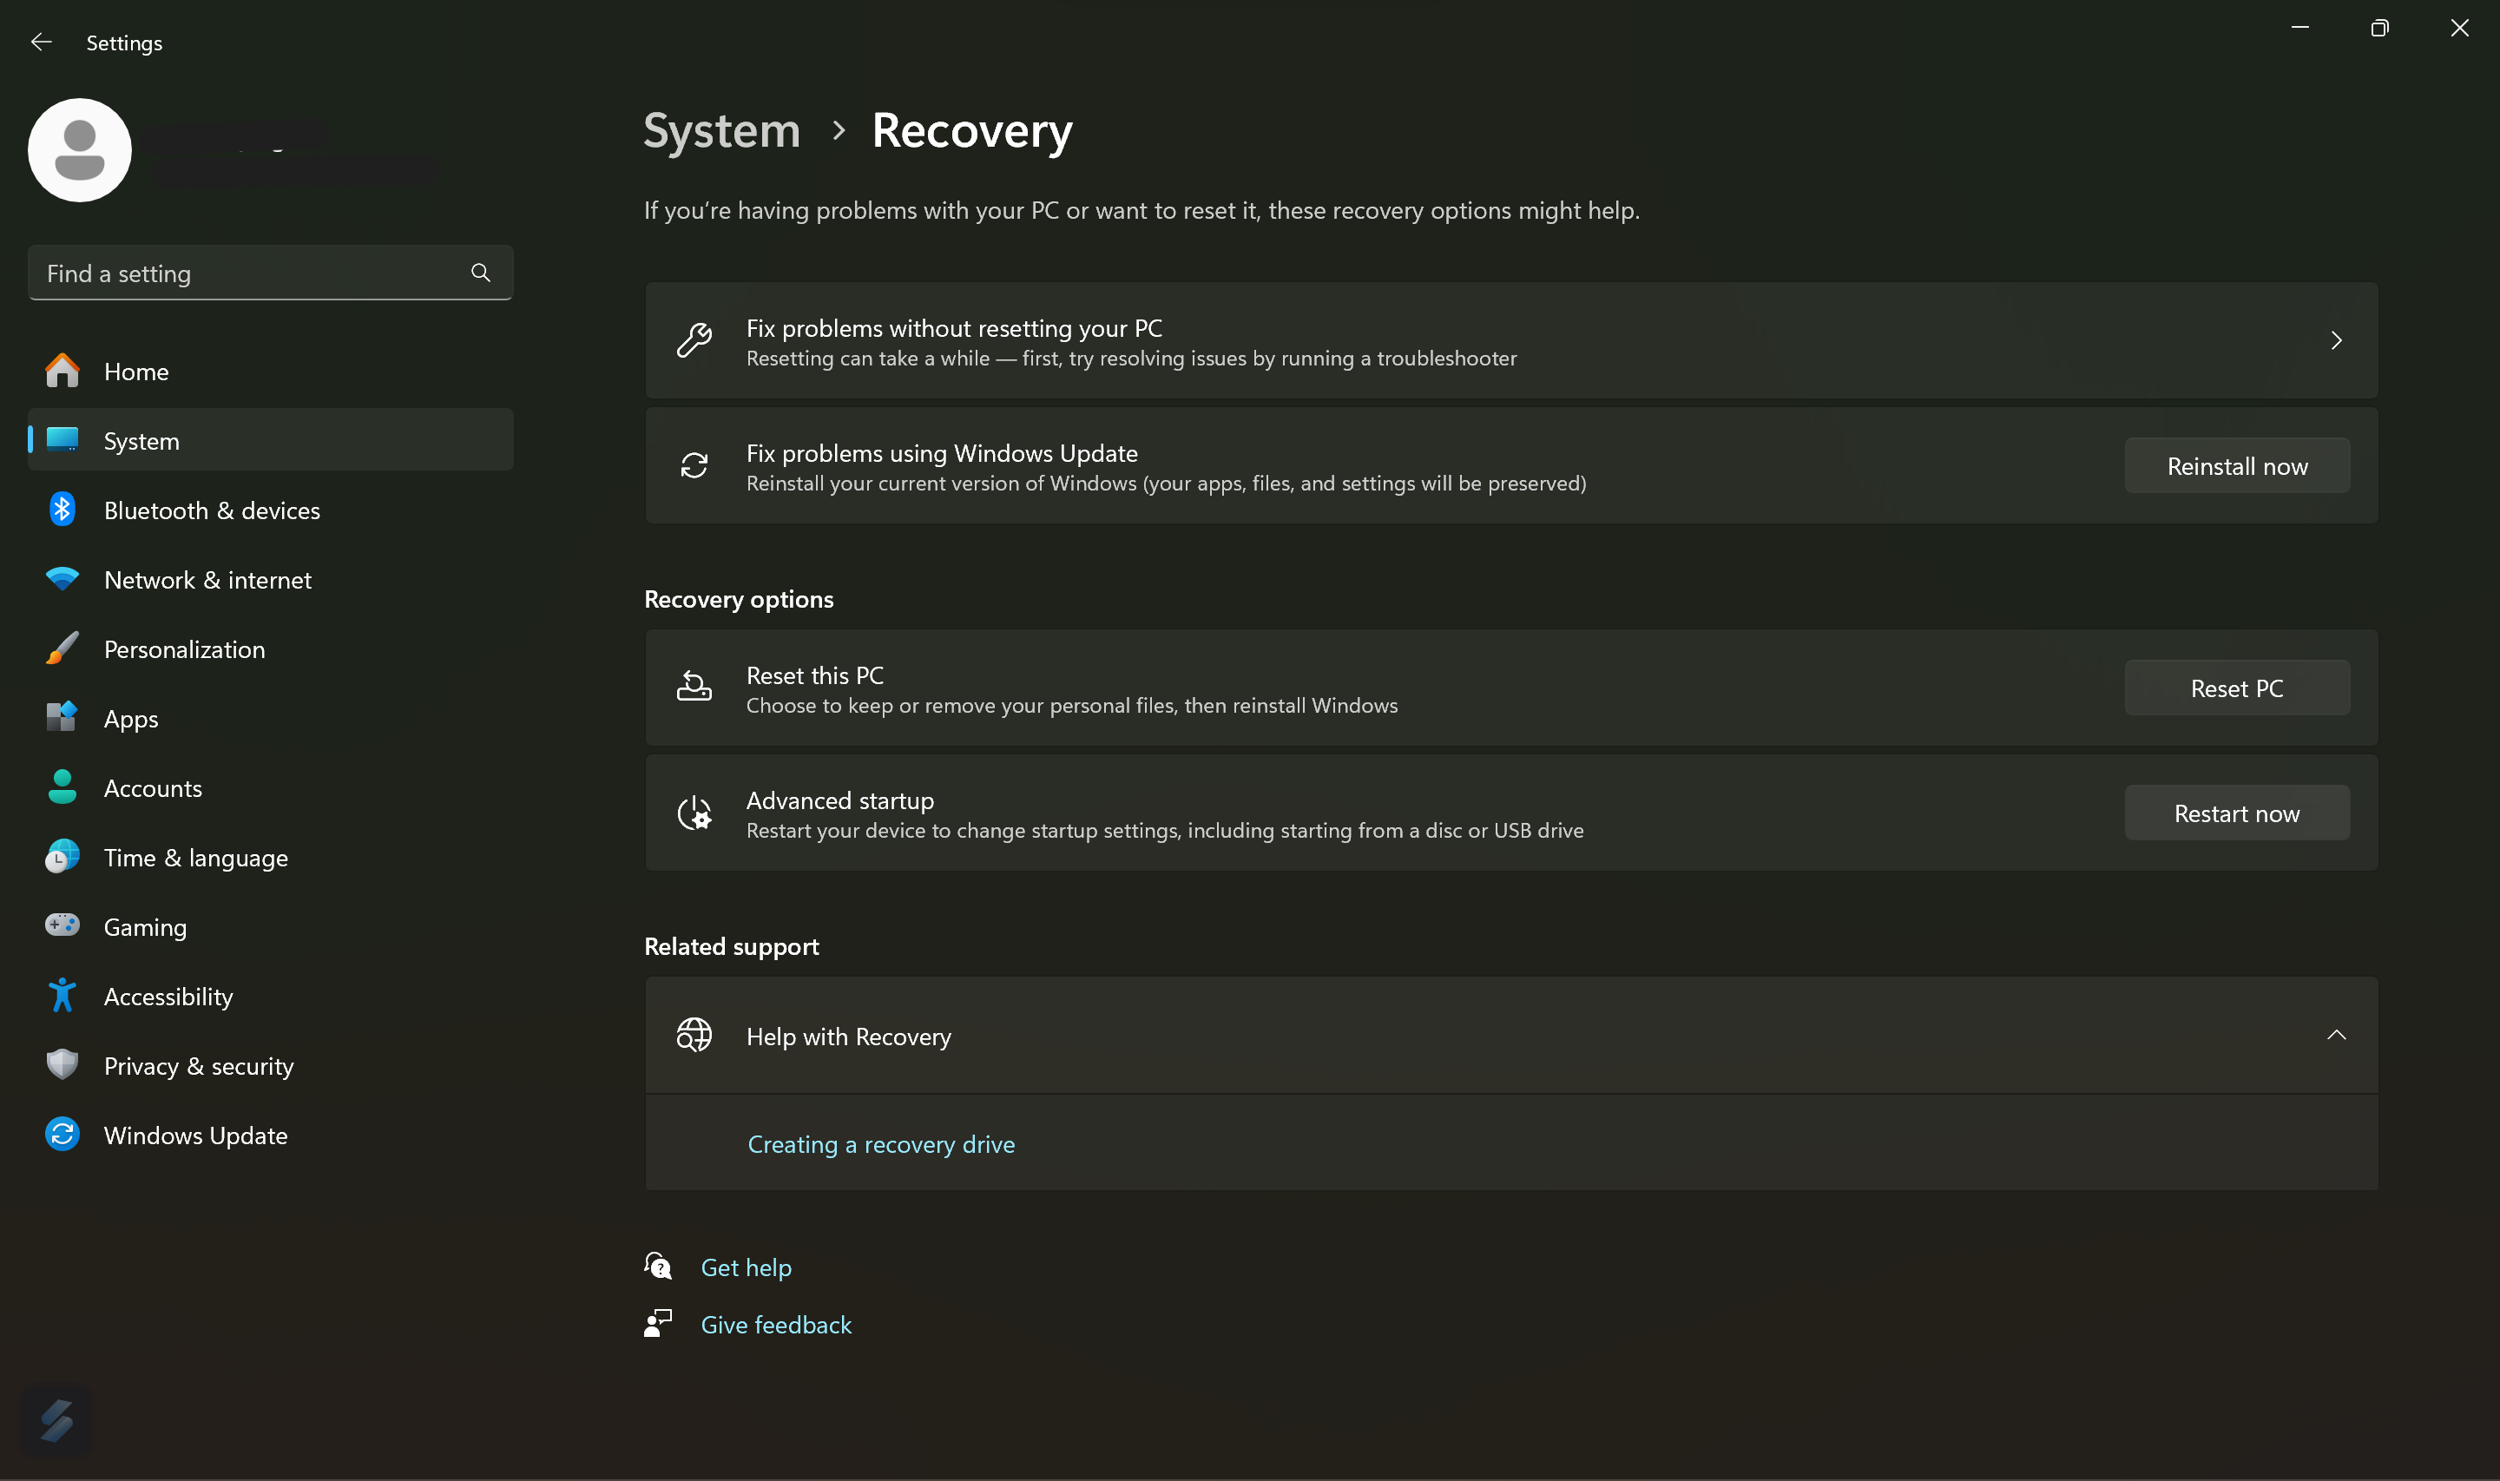Click the Restart now button
Viewport: 2500px width, 1481px height.
click(2237, 813)
